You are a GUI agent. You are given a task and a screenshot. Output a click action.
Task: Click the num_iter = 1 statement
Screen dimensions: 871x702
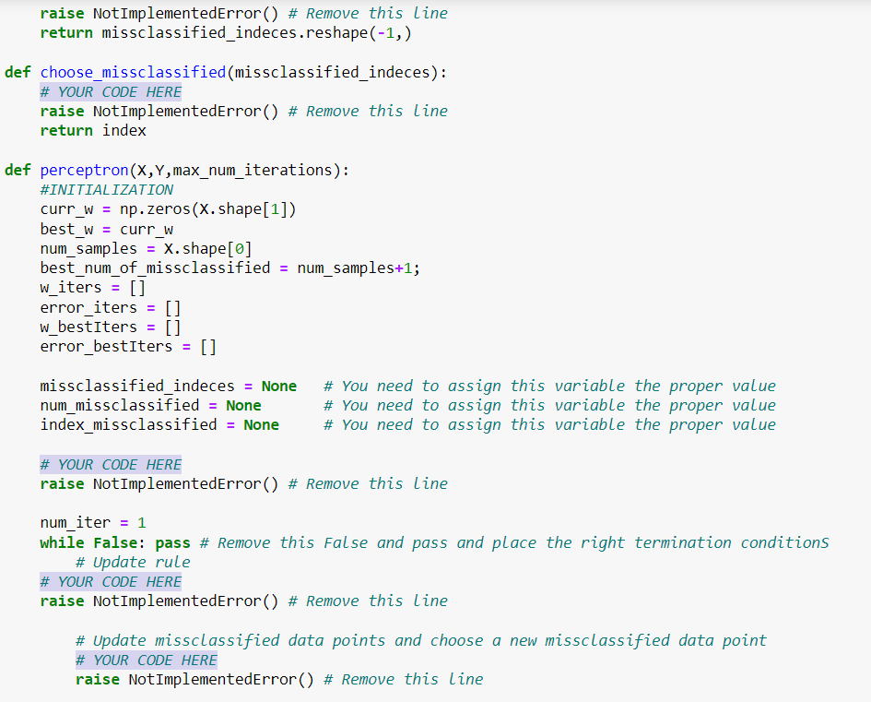92,522
